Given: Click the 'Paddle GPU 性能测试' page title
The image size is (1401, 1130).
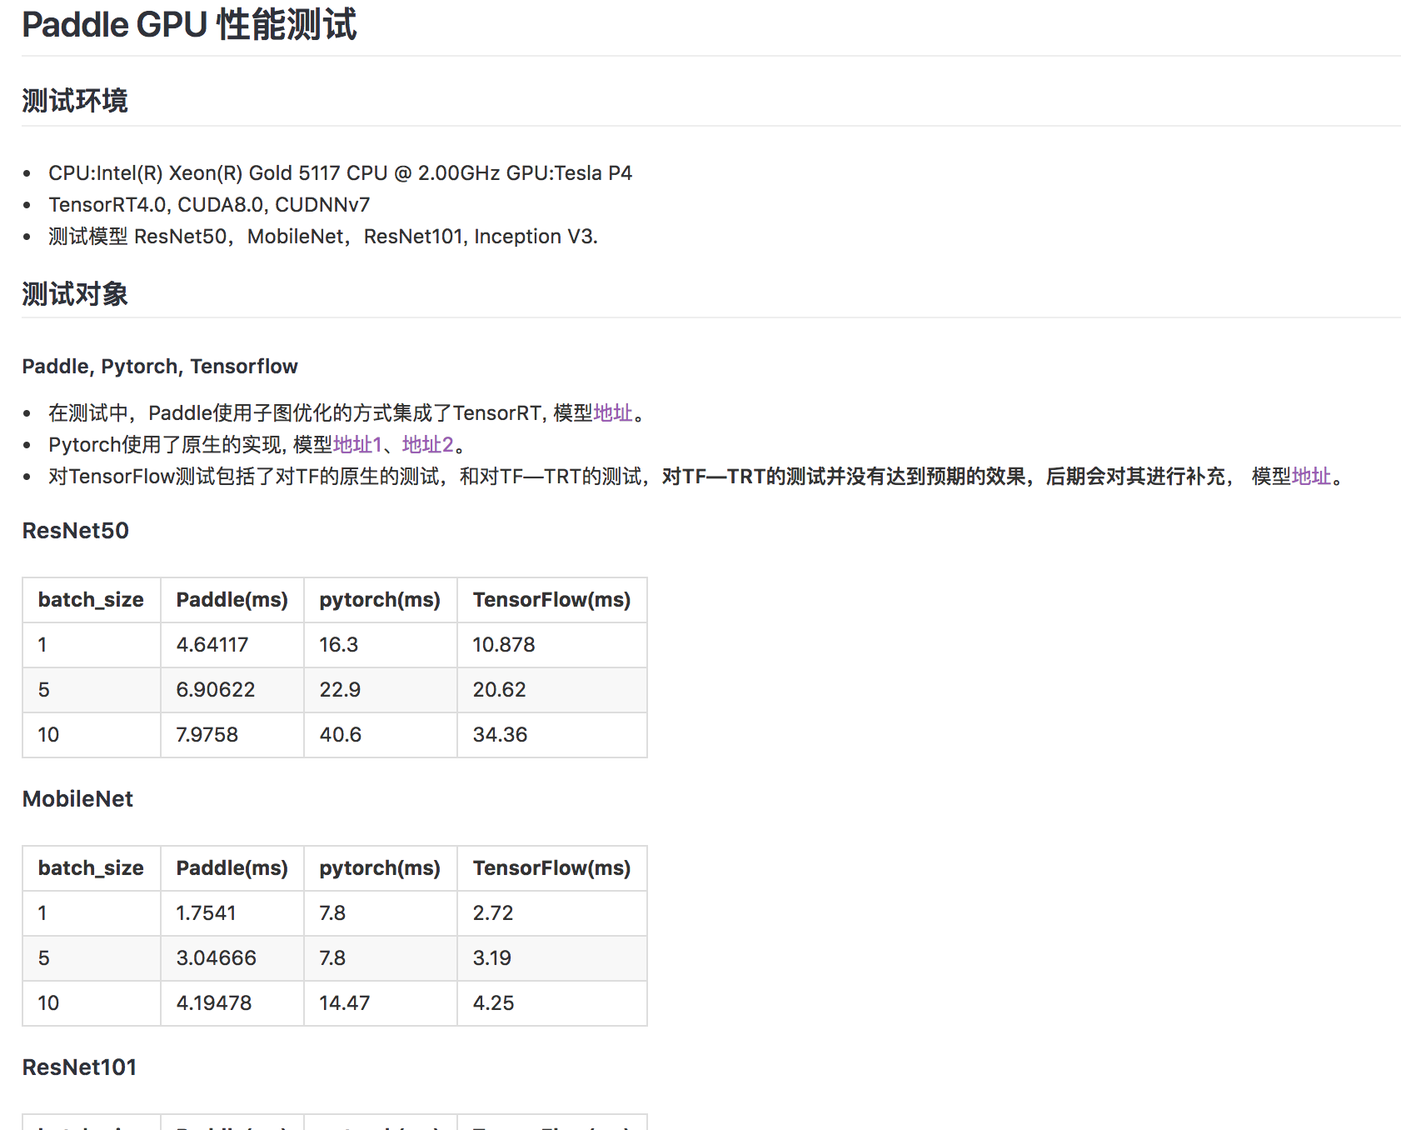Looking at the screenshot, I should (x=189, y=25).
